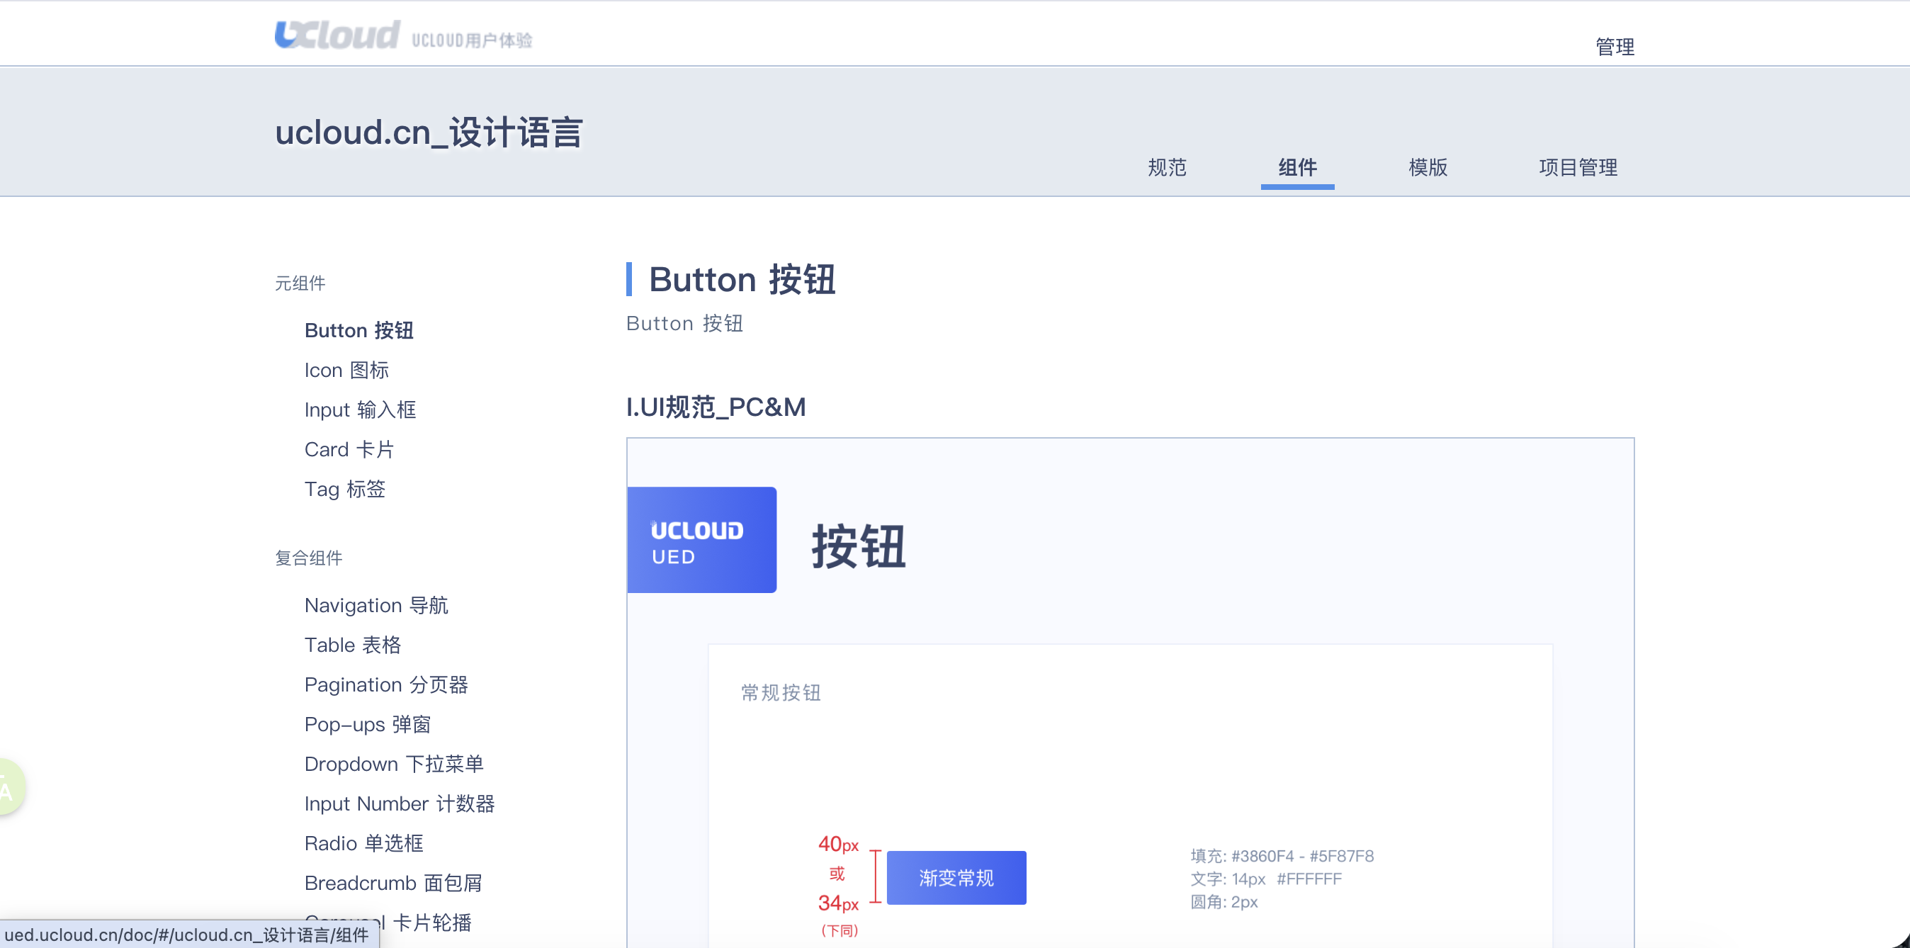Select the 组件 tab
The image size is (1910, 948).
[1296, 168]
